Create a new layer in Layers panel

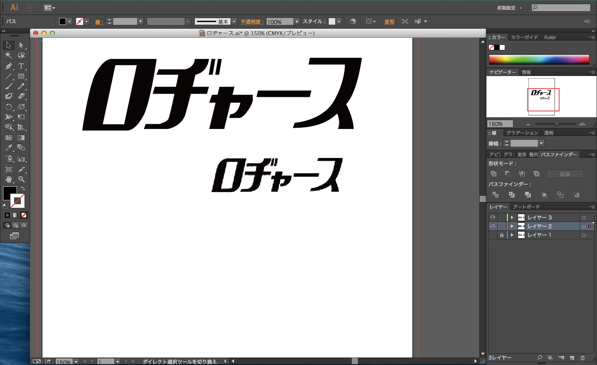572,358
